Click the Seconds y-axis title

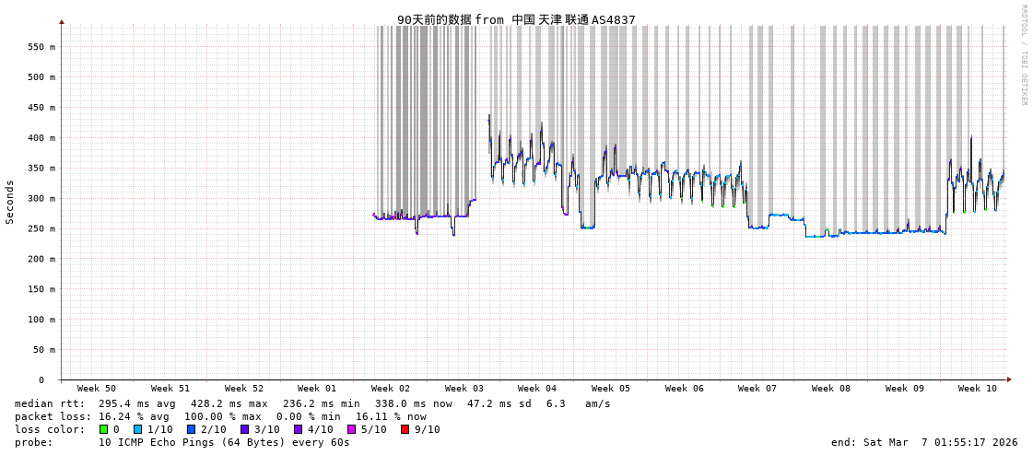coord(10,202)
